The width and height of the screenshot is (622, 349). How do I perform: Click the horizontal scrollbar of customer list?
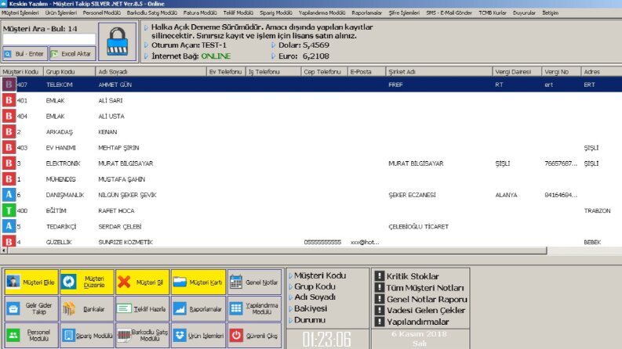coord(277,250)
